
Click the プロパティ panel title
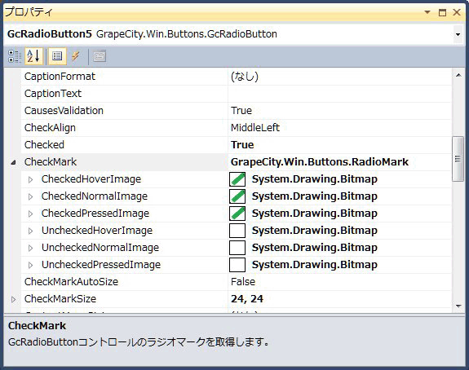[29, 12]
